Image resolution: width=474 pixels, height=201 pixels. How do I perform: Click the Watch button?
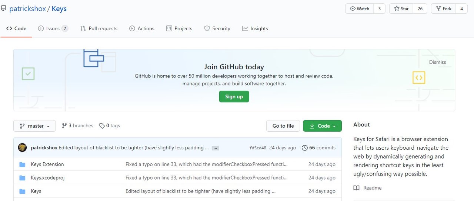pos(359,8)
